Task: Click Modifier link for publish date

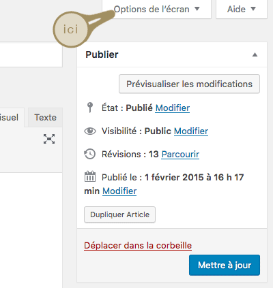Action: (x=119, y=191)
